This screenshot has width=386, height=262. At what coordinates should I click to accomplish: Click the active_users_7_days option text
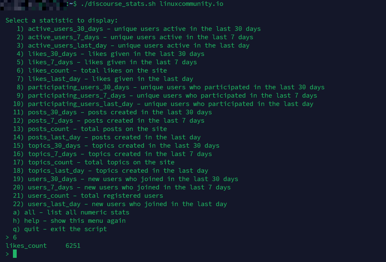pos(140,37)
